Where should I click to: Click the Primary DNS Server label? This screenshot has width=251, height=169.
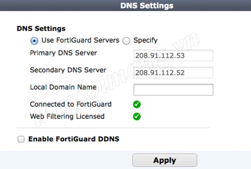(x=64, y=53)
